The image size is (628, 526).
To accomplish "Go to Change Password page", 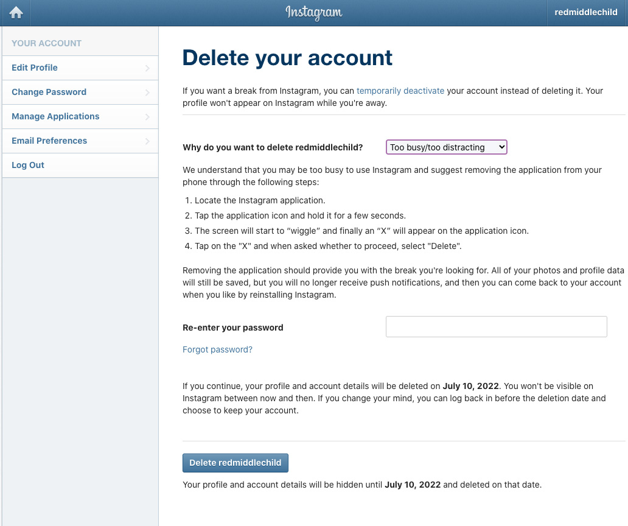I will (x=49, y=92).
